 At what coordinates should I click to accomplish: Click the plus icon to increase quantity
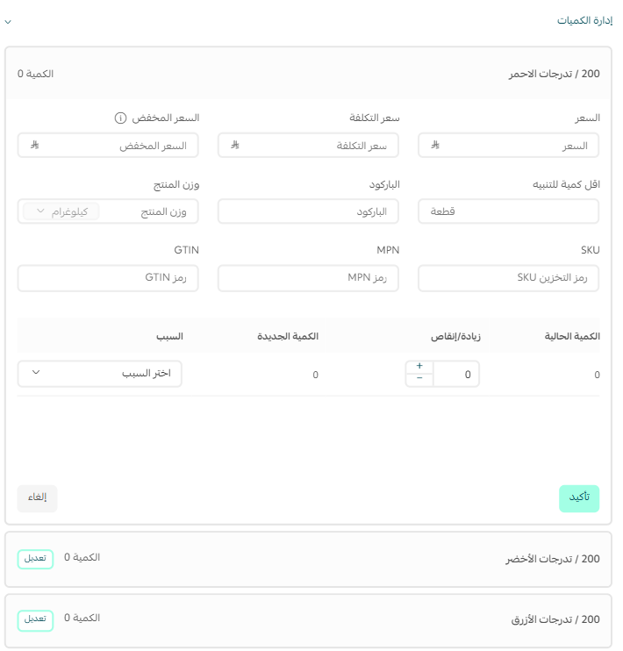(x=419, y=366)
